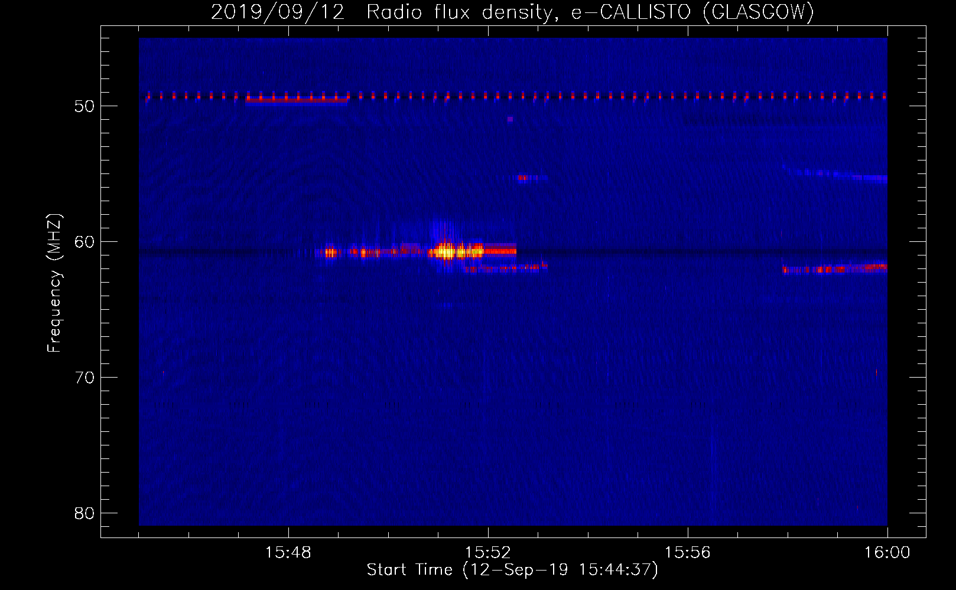The image size is (956, 590).
Task: Click the '80' frequency axis label
Action: 84,513
